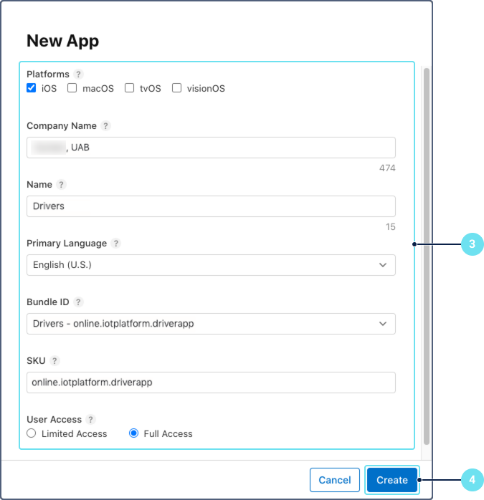
Task: Click the dialog's vertical scrollbar
Action: point(426,256)
